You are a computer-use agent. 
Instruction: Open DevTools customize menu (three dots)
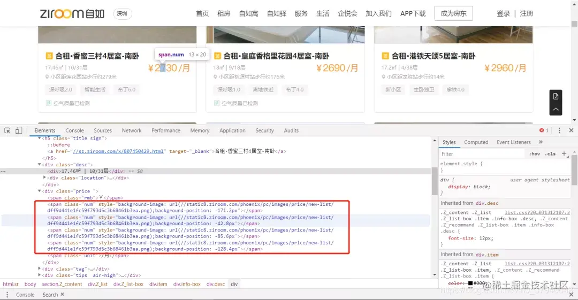click(559, 130)
